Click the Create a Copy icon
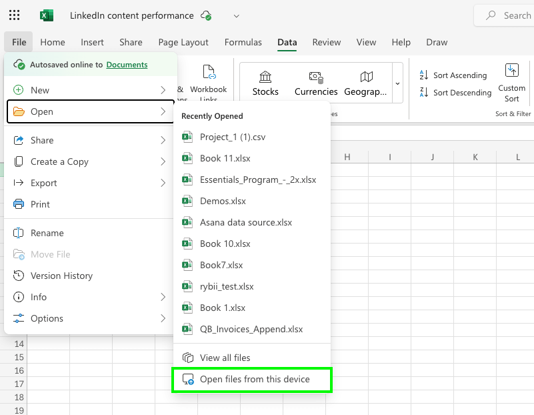The height and width of the screenshot is (415, 534). pyautogui.click(x=19, y=161)
